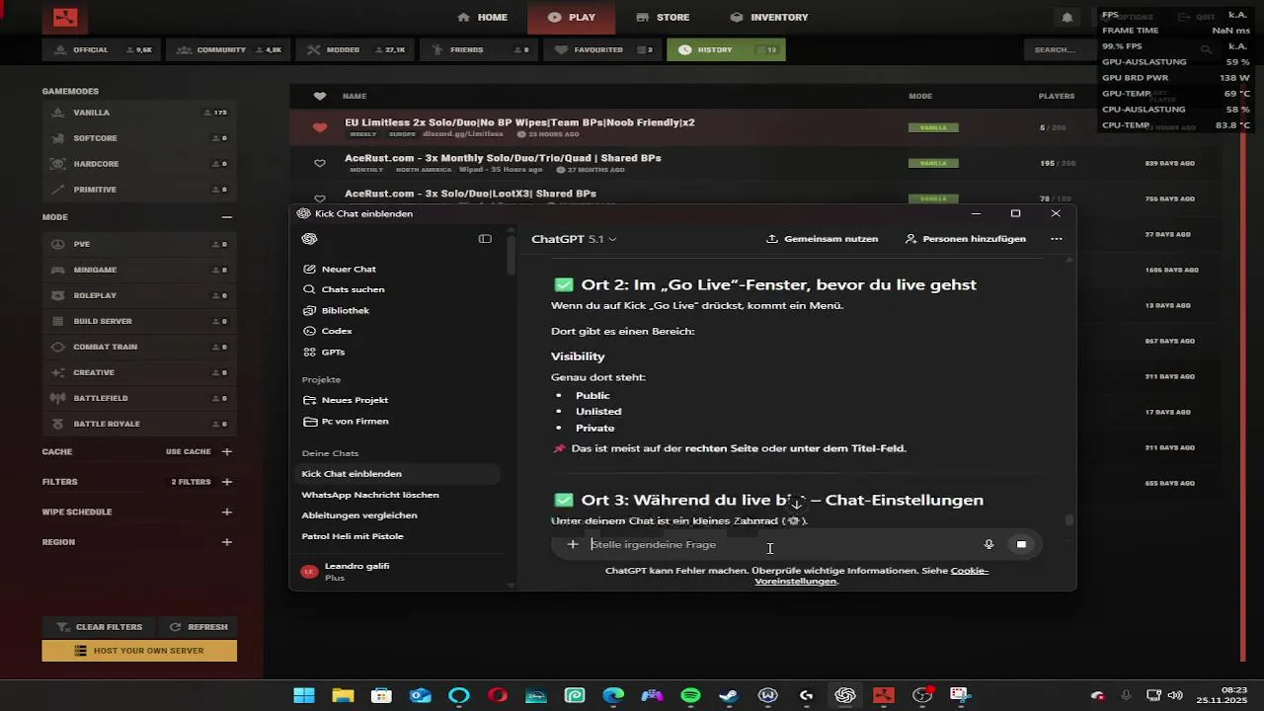
Task: Toggle the Roleplay mode filter
Action: (139, 295)
